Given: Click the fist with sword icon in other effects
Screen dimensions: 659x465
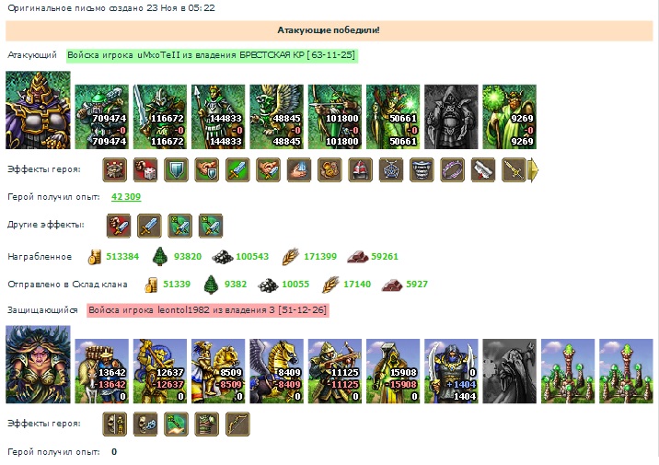Looking at the screenshot, I should pos(119,226).
